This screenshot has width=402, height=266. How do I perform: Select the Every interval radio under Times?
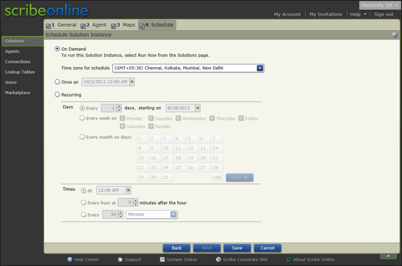click(83, 214)
